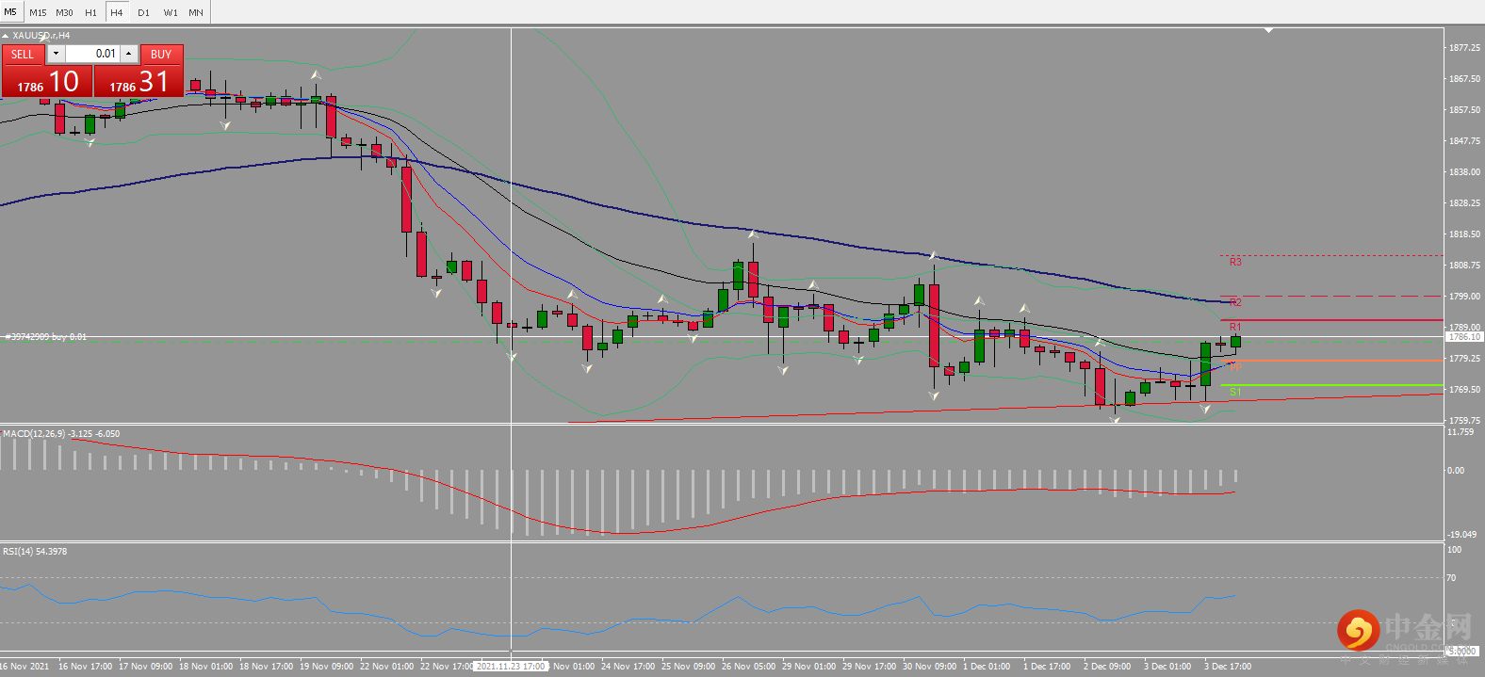Click the 1808.75 price scale label
The height and width of the screenshot is (677, 1485).
(x=1464, y=266)
